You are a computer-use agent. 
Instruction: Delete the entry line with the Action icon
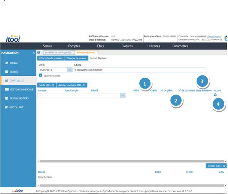(x=215, y=95)
